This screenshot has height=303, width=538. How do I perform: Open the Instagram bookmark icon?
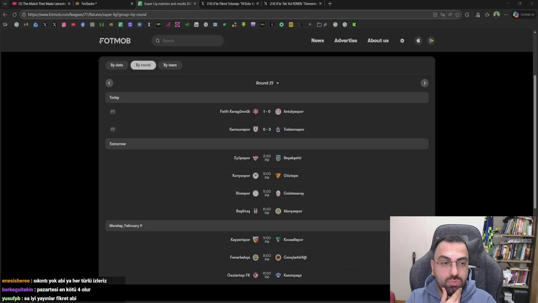(64, 24)
